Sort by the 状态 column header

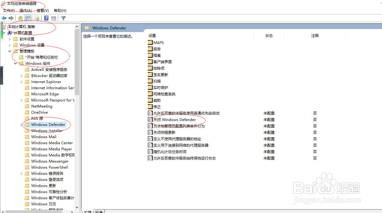click(x=269, y=36)
